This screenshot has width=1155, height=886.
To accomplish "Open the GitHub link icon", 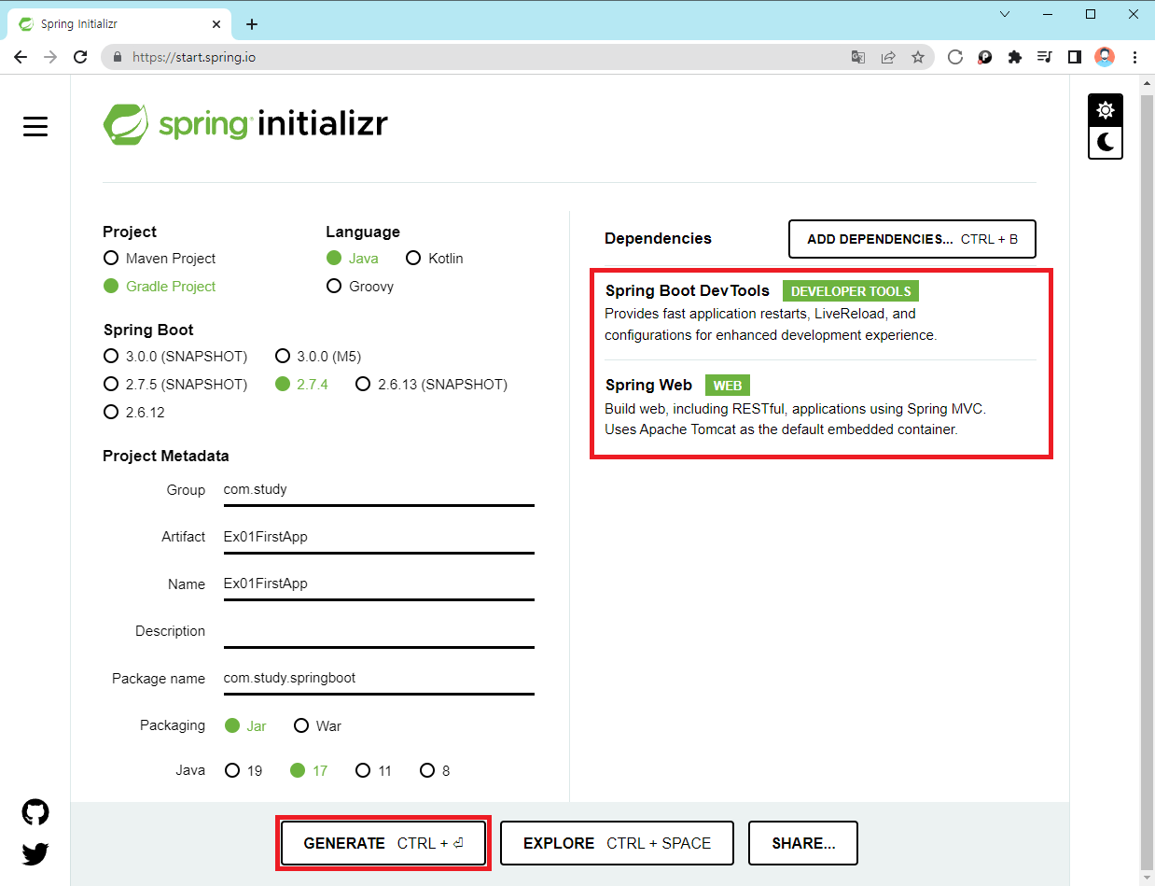I will [x=35, y=812].
